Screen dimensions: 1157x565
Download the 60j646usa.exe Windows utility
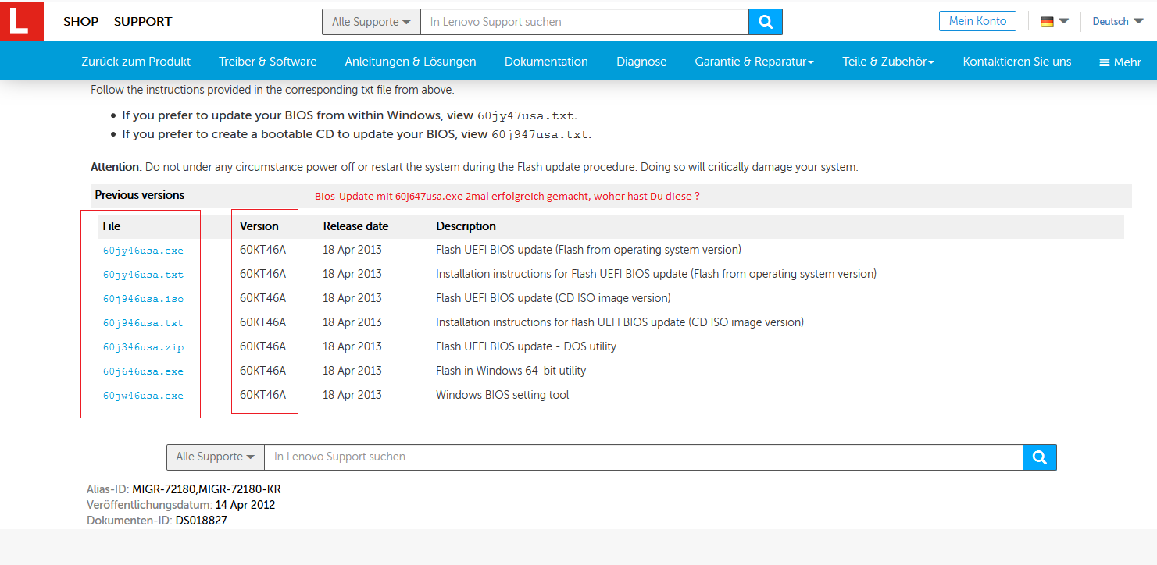(x=143, y=371)
